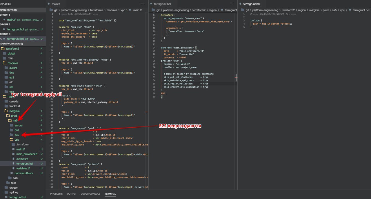
Task: Click the canada folder icon in the explorer
Action: (6, 102)
